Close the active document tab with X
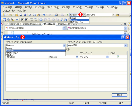The height and width of the screenshot is (106, 132). click(x=125, y=24)
